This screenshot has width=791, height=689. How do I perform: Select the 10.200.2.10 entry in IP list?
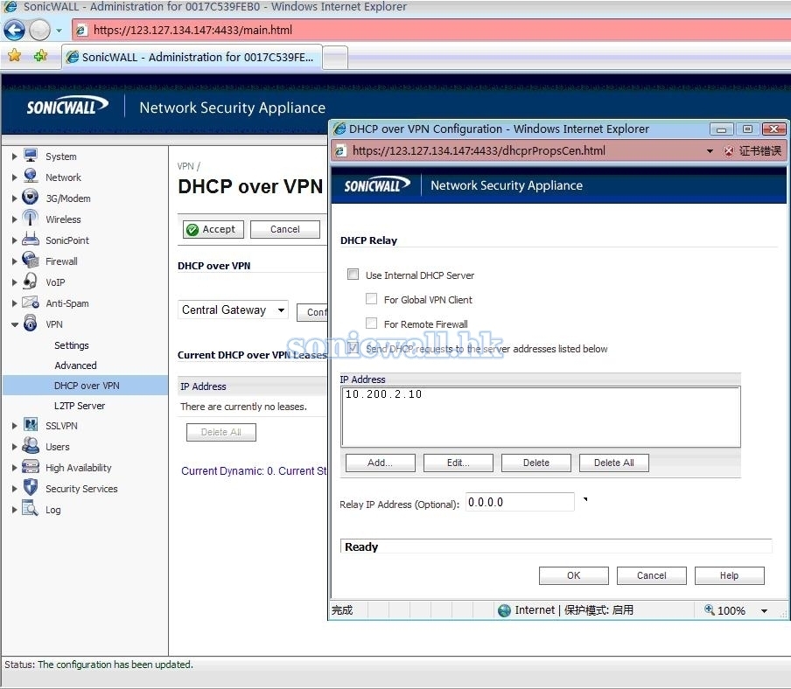tap(383, 394)
